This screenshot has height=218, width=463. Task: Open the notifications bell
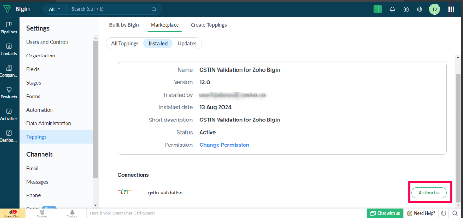pos(392,9)
